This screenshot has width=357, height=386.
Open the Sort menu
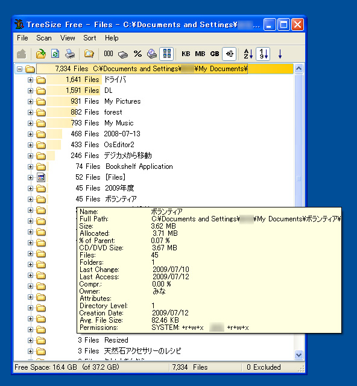[90, 38]
